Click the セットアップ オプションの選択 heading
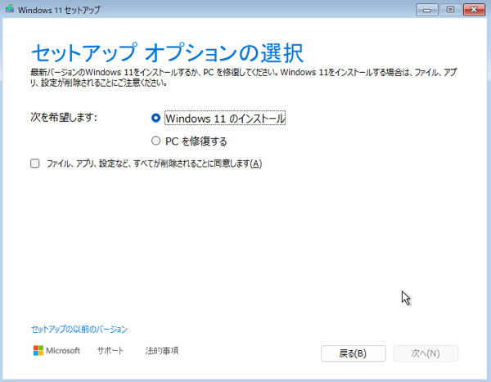 pos(168,52)
